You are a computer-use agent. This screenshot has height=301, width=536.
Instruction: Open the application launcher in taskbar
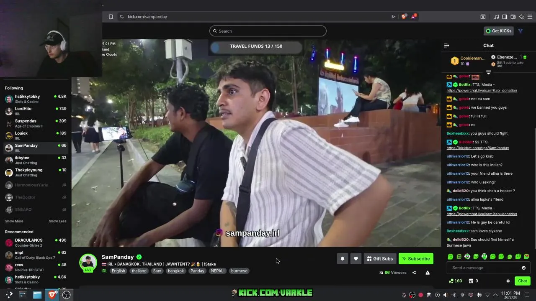(9, 295)
